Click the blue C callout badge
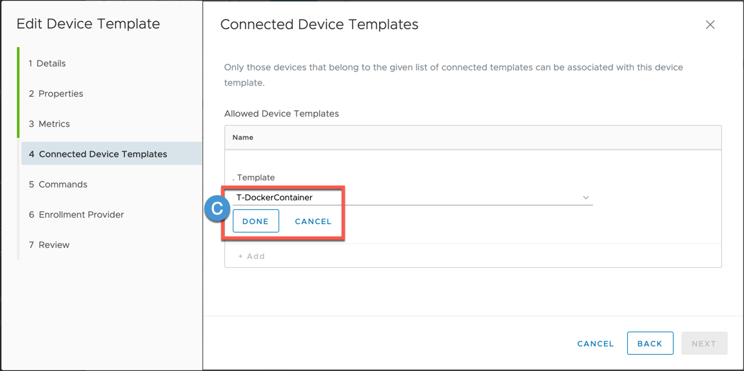The width and height of the screenshot is (744, 371). click(x=217, y=209)
